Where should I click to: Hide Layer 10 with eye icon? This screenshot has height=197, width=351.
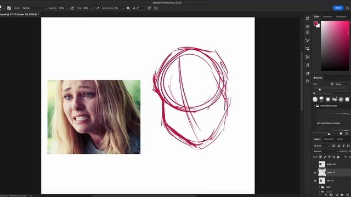coord(315,172)
